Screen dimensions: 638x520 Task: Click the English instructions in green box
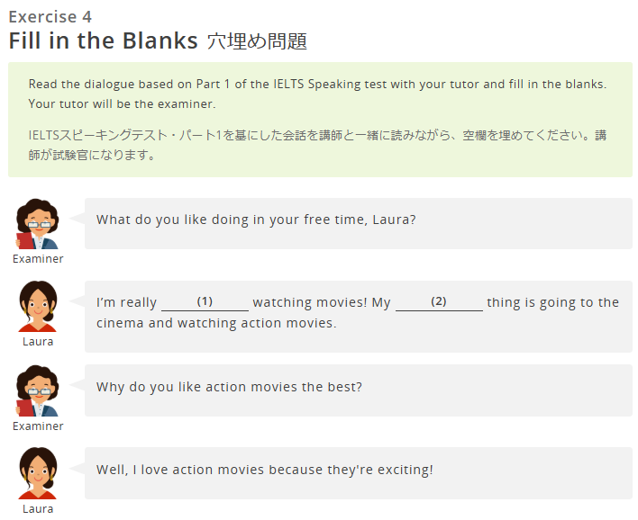coord(317,94)
